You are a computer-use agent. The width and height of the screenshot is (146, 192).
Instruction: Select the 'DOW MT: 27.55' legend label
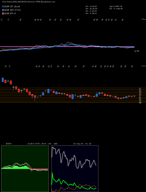(x=12, y=10)
